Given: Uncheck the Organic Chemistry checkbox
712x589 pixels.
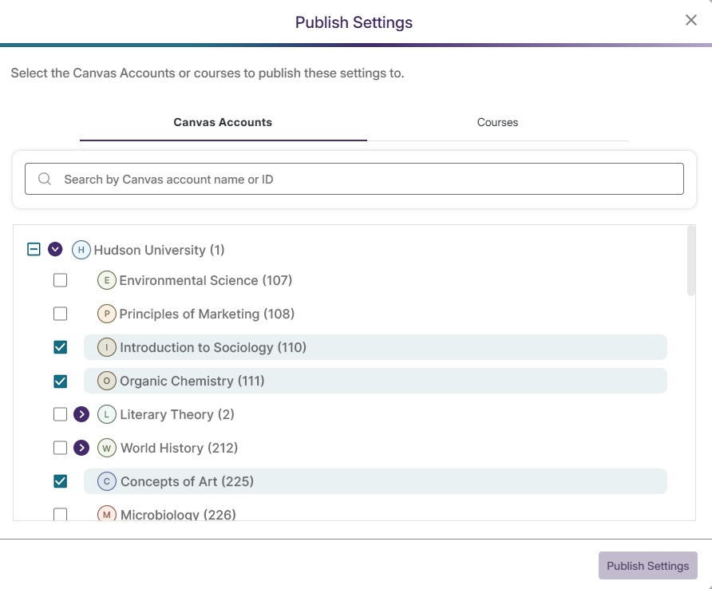Looking at the screenshot, I should point(60,381).
